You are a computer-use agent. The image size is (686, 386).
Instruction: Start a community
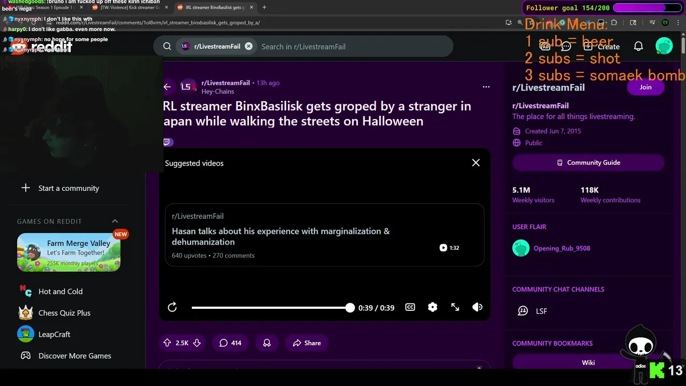click(69, 188)
